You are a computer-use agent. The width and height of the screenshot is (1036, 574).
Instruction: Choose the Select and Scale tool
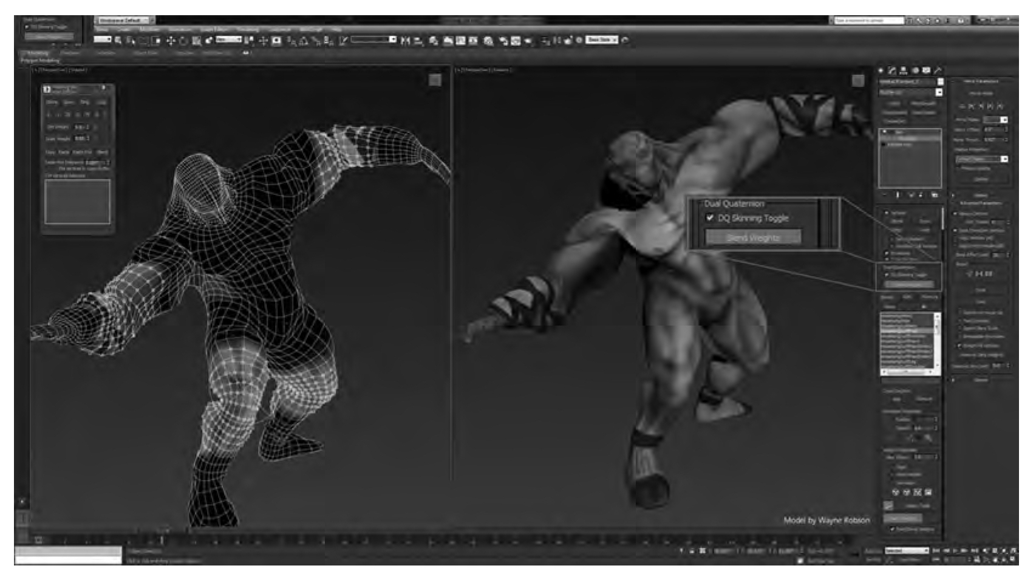(x=196, y=41)
